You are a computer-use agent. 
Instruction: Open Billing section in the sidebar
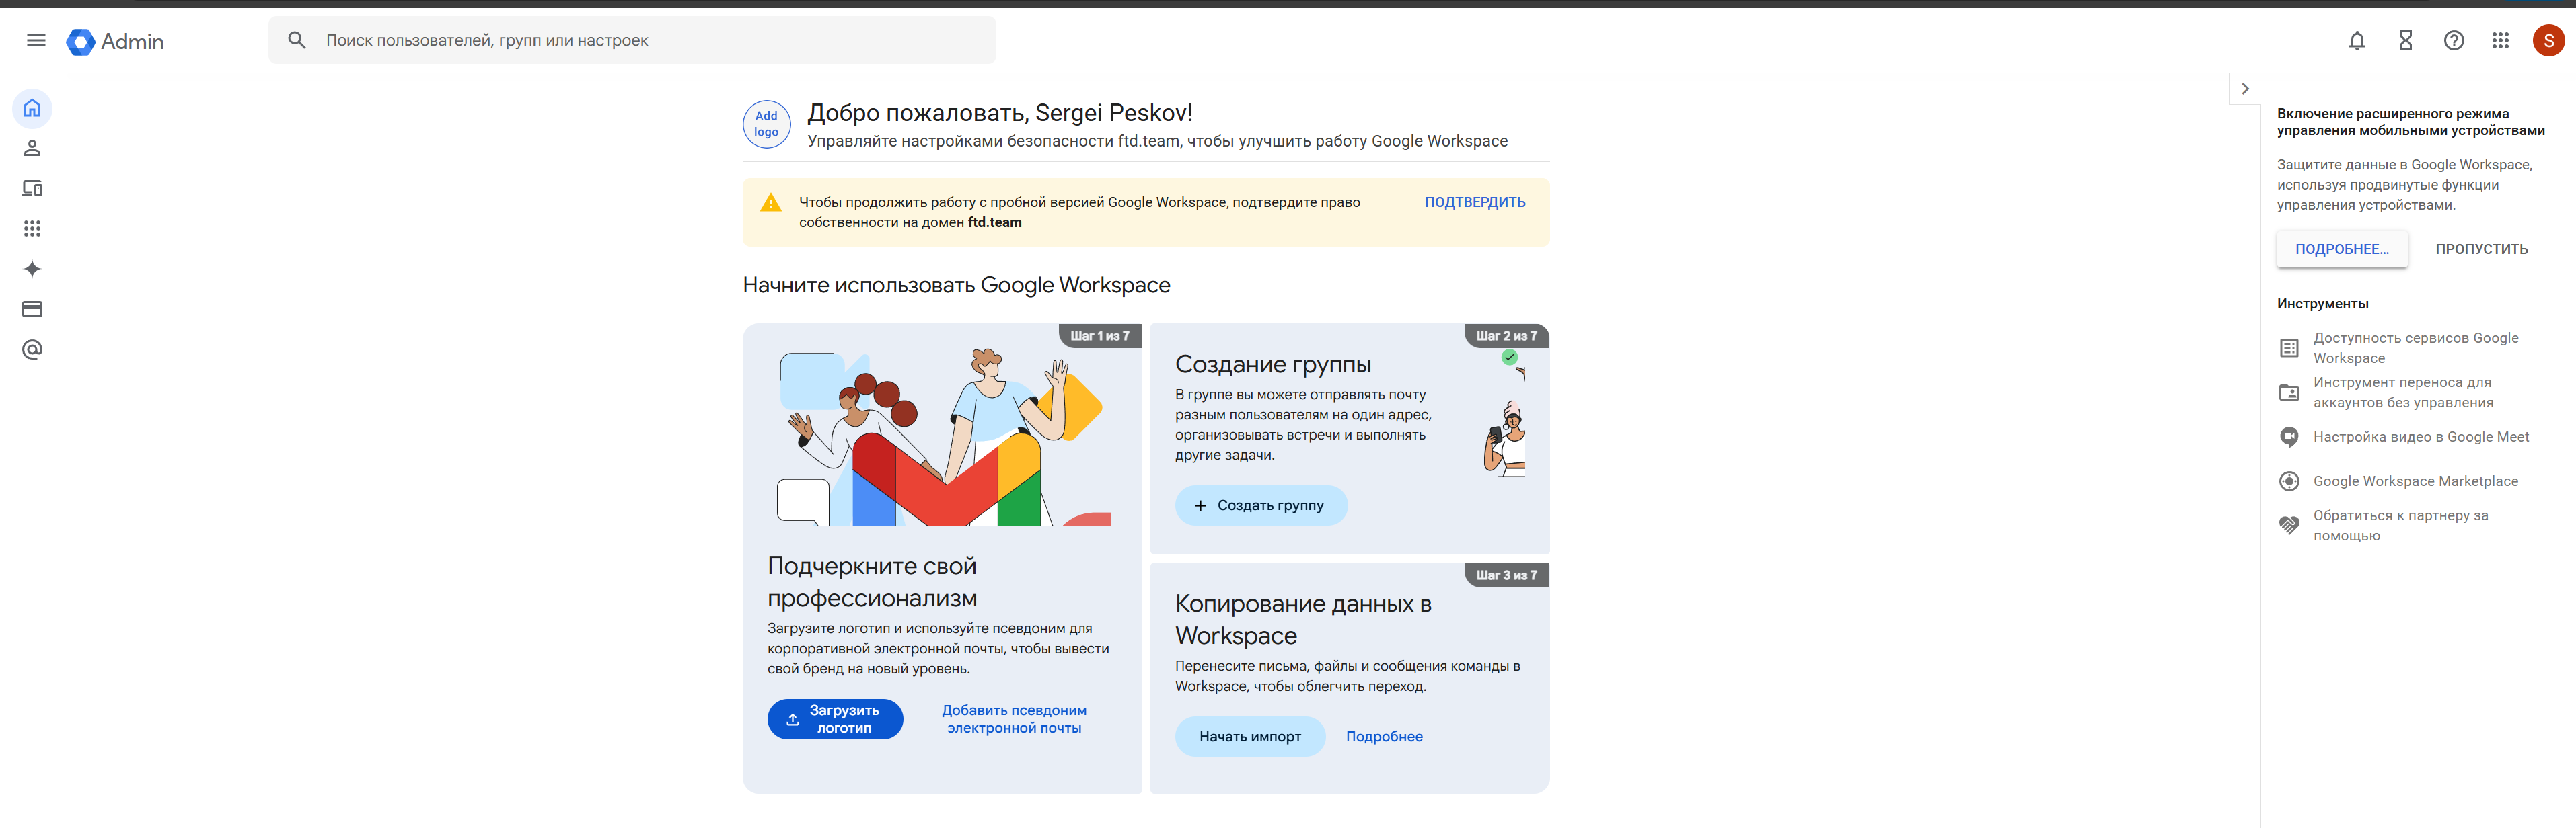32,310
